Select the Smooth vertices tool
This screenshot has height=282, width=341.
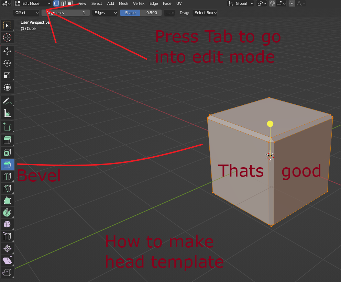tap(7, 224)
